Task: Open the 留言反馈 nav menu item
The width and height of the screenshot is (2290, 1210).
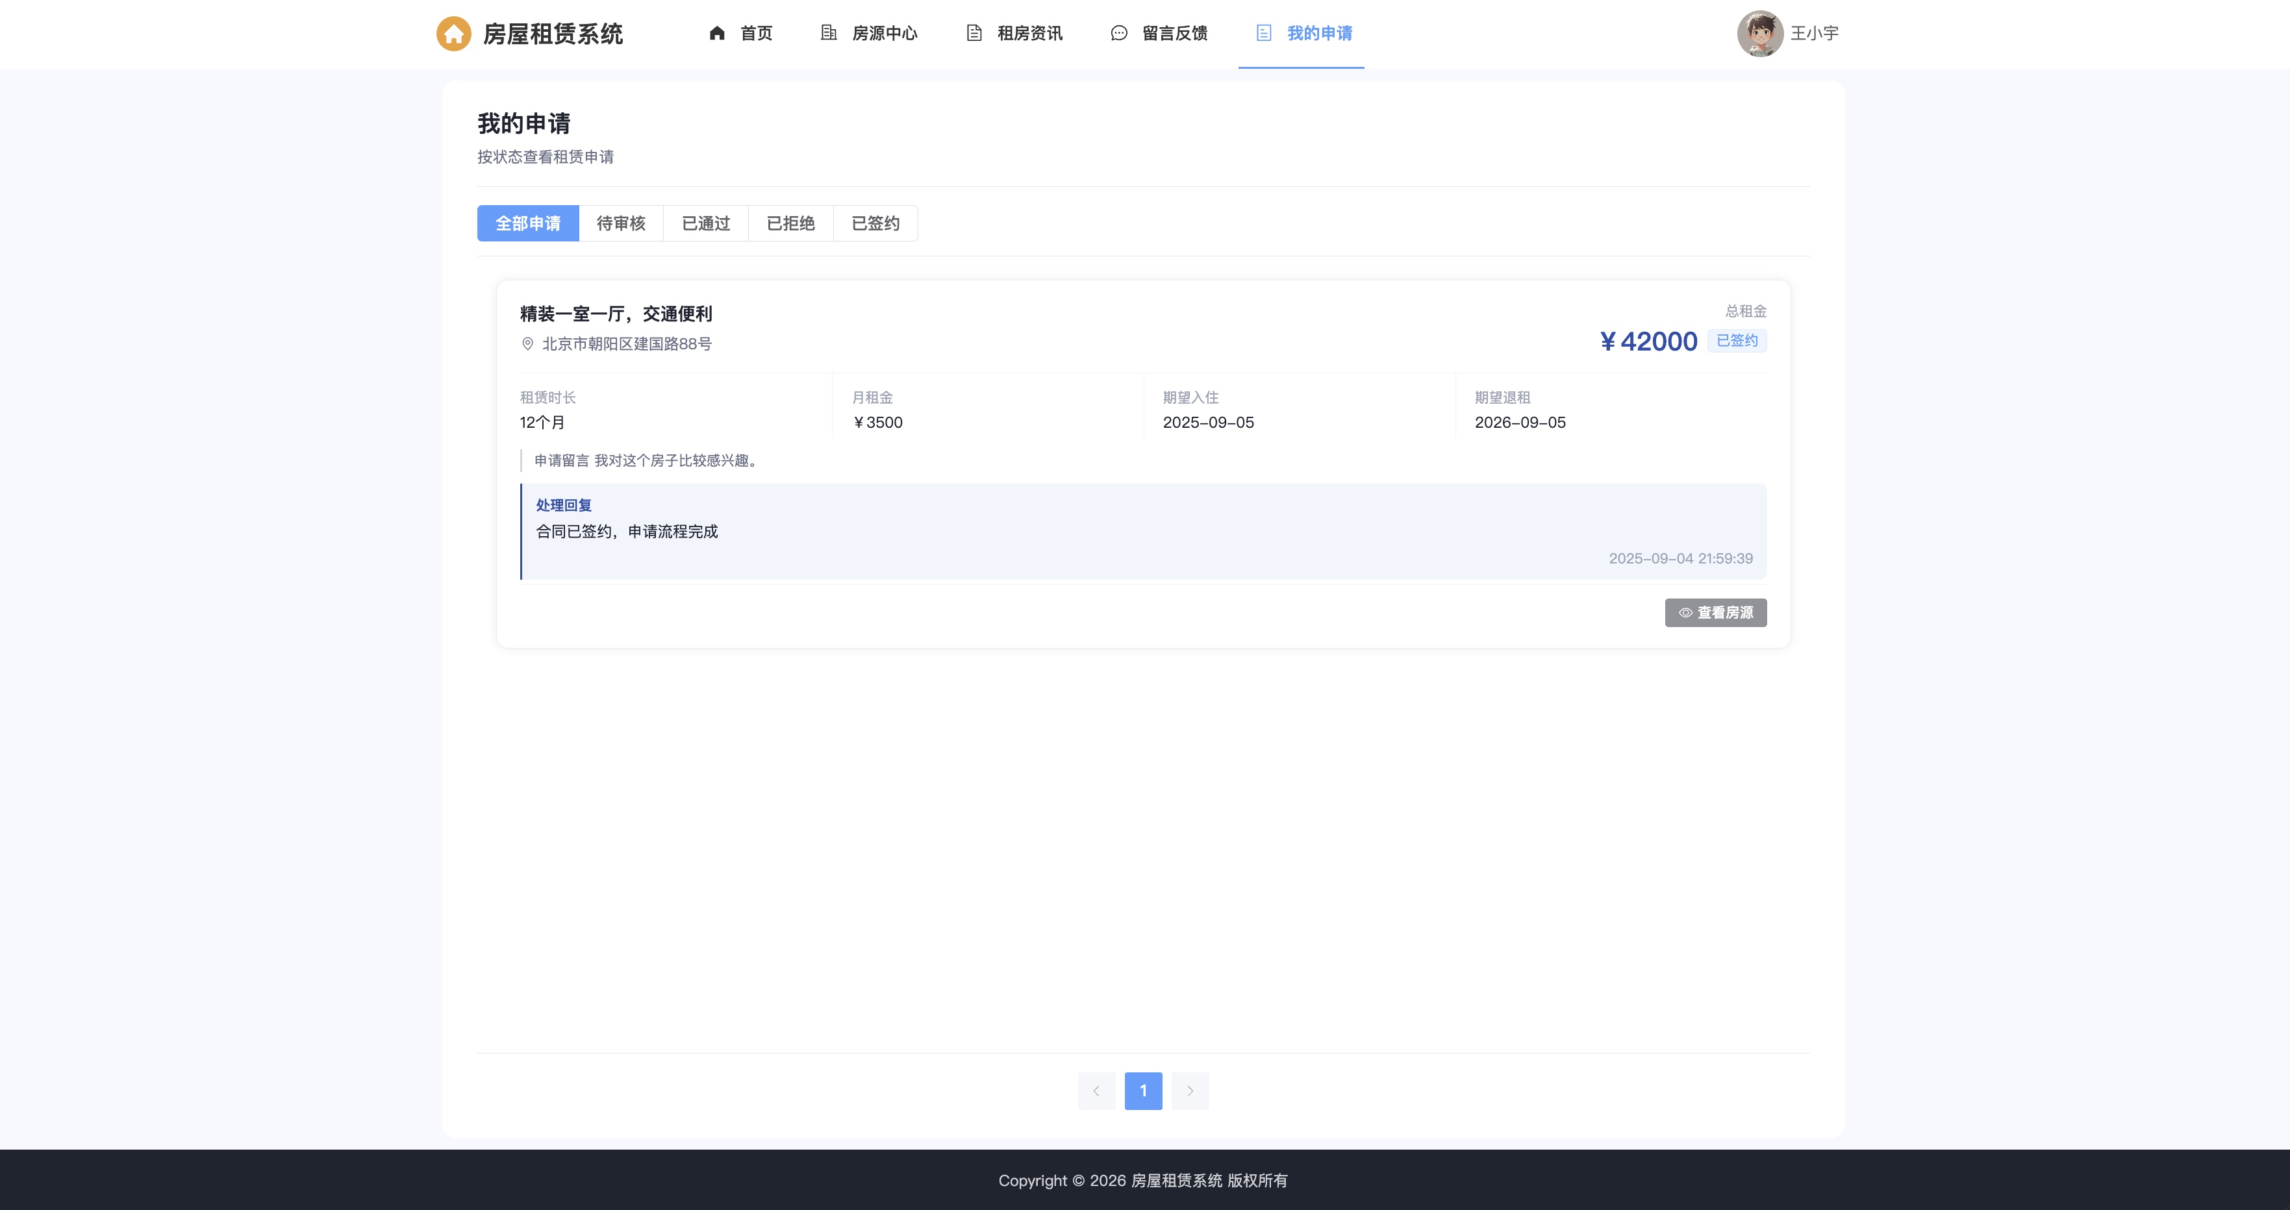Action: [1159, 34]
